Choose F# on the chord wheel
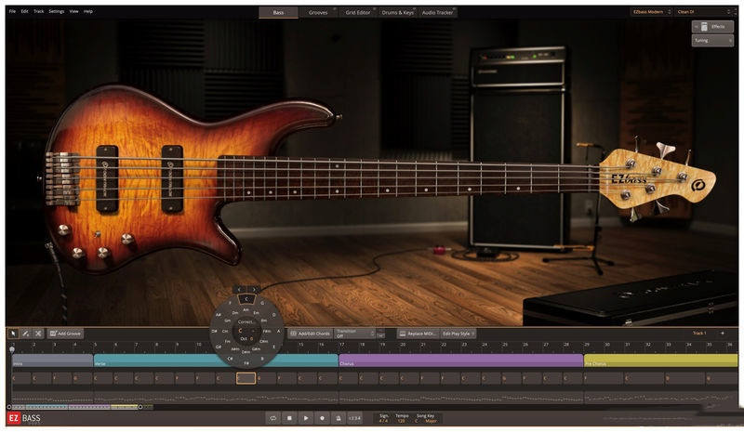744x432 pixels. (246, 363)
